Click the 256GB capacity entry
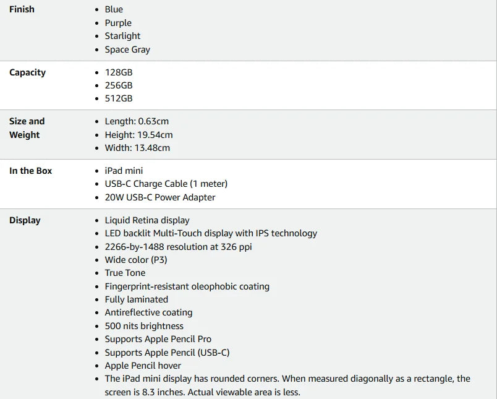 click(119, 85)
